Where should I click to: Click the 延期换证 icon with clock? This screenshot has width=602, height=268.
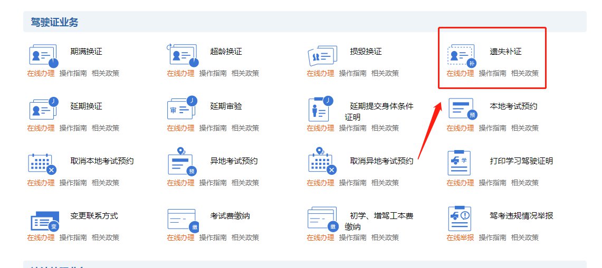click(44, 108)
